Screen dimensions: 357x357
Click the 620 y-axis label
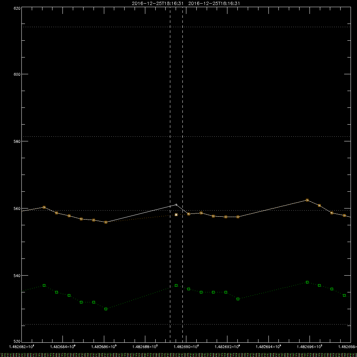point(17,8)
